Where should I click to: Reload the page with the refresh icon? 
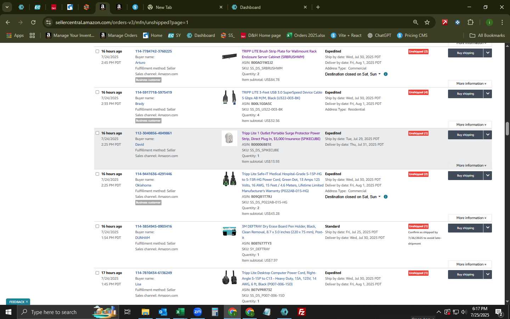click(x=33, y=22)
